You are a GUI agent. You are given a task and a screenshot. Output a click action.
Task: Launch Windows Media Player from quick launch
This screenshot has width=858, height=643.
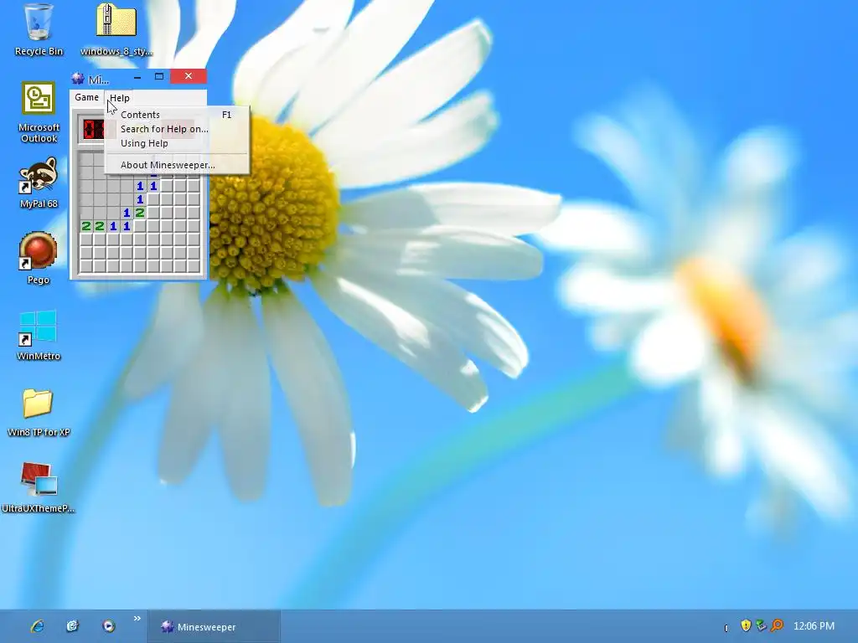(108, 626)
